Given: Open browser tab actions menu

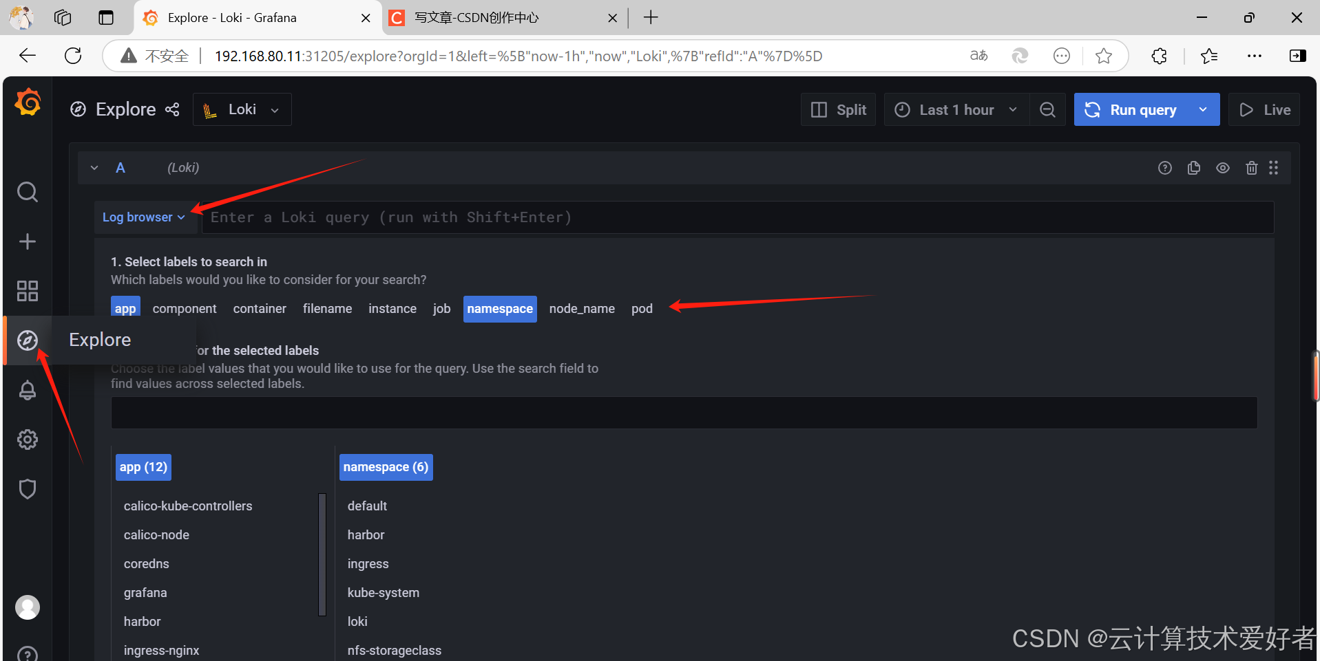Looking at the screenshot, I should [x=106, y=18].
